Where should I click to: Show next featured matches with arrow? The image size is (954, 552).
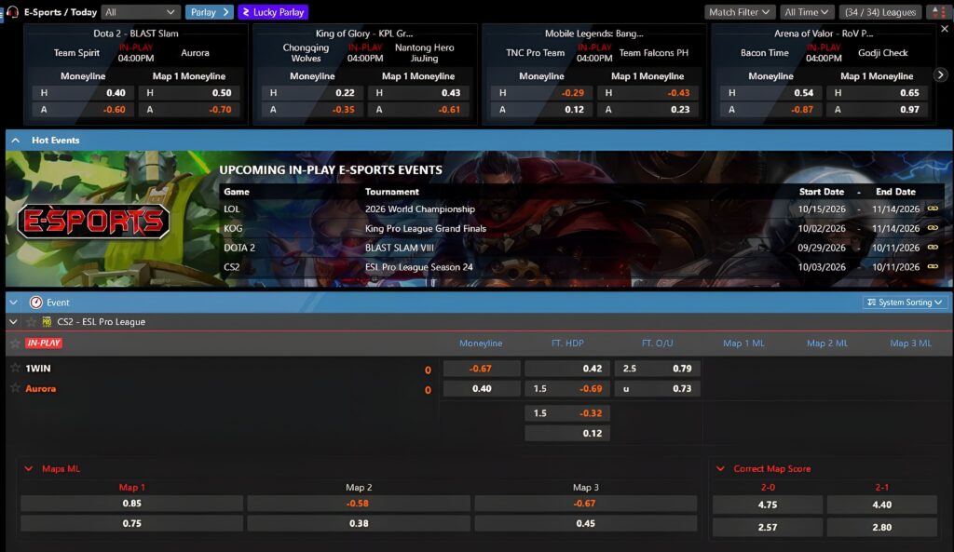coord(941,74)
